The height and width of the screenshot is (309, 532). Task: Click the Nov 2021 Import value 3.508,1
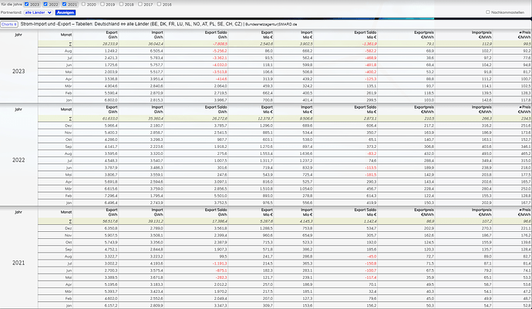click(x=157, y=235)
